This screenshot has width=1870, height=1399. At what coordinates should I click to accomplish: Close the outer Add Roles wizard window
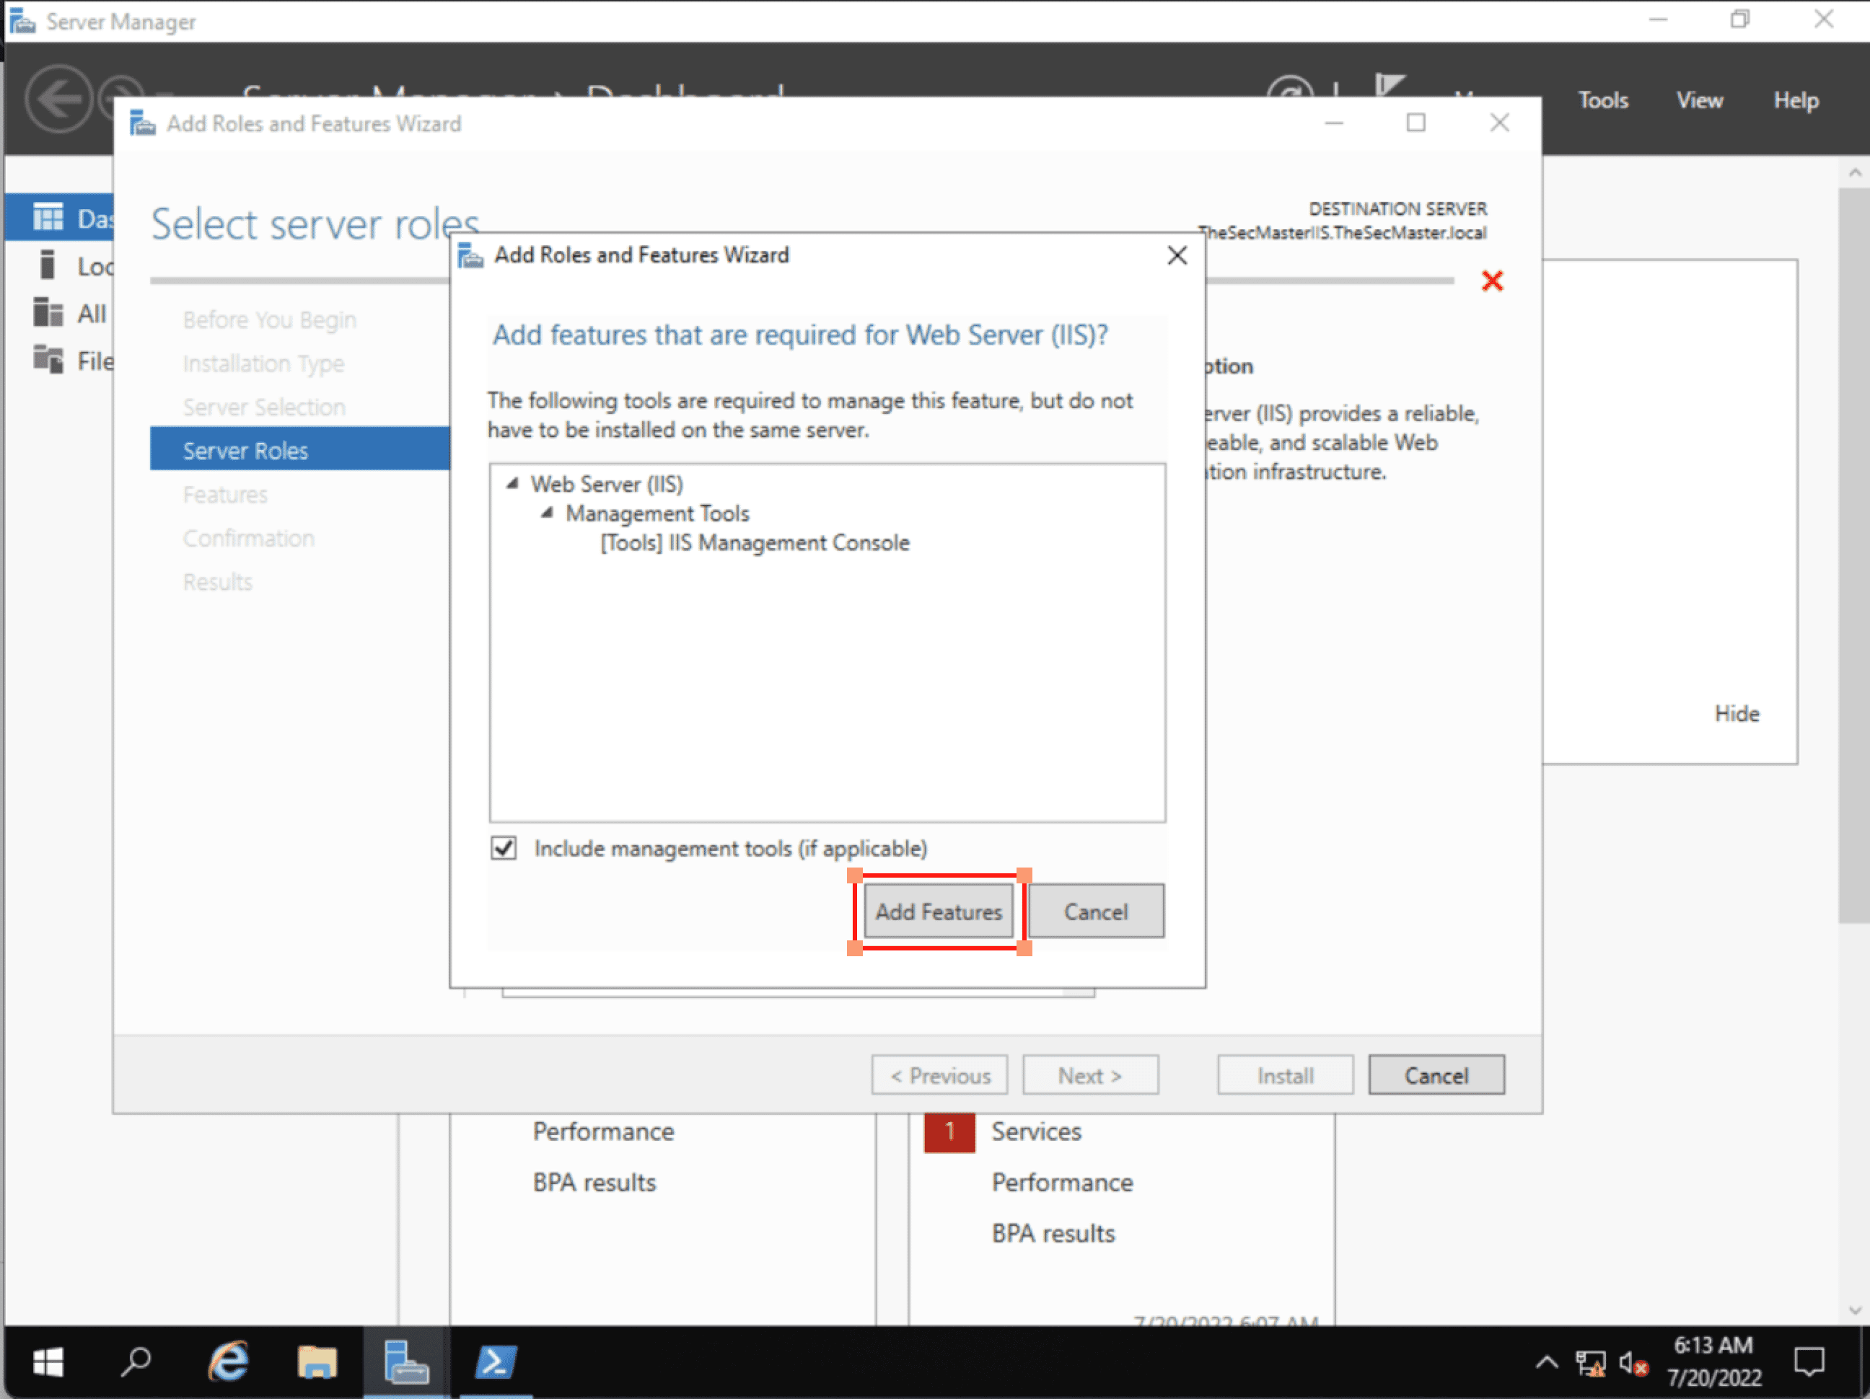(1499, 123)
